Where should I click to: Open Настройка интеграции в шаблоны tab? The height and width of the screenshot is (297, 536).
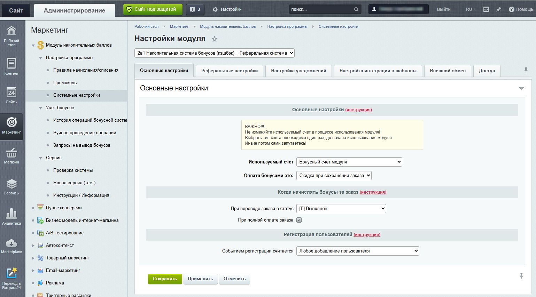[x=378, y=71]
